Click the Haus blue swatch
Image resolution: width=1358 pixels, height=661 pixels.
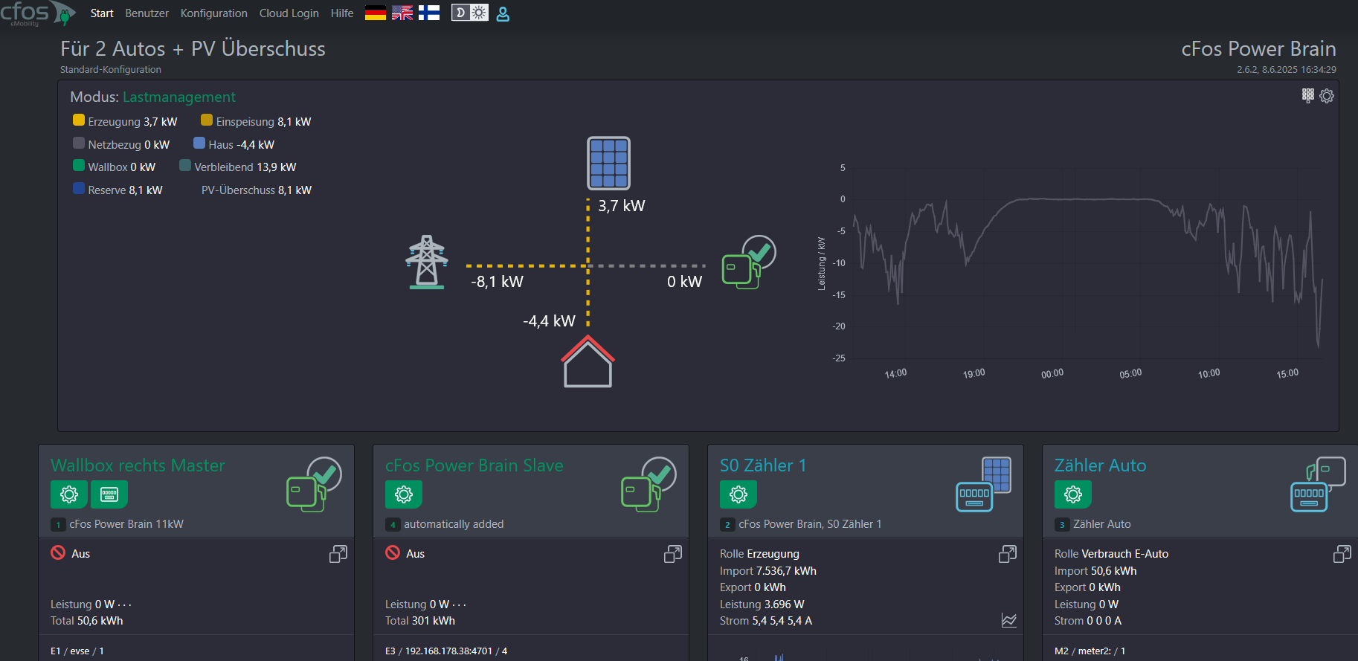coord(199,144)
